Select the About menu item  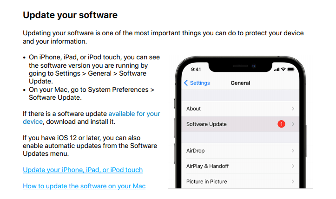[240, 109]
